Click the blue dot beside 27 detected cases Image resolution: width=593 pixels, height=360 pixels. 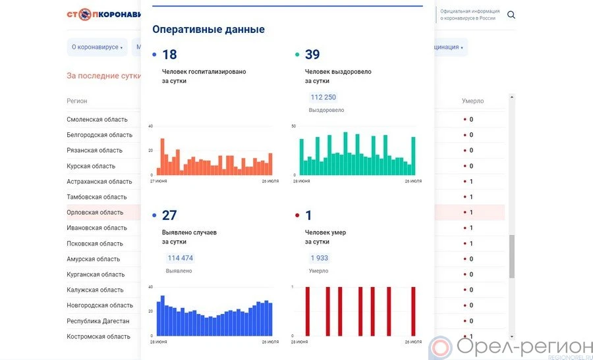(155, 216)
